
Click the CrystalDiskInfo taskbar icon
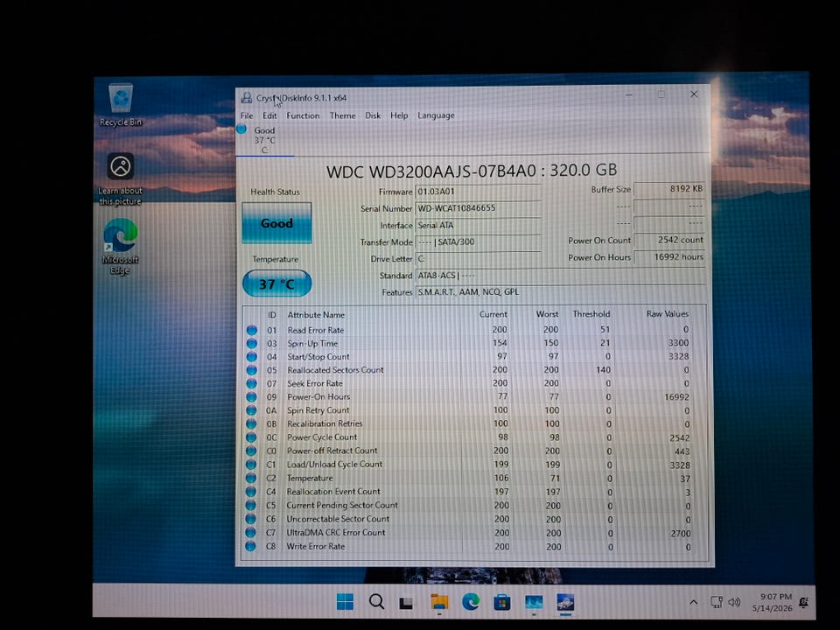coord(565,603)
